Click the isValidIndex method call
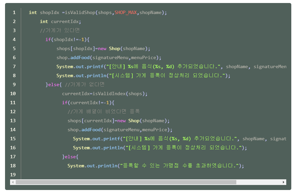Screen dimensions: 299x194 [109, 93]
